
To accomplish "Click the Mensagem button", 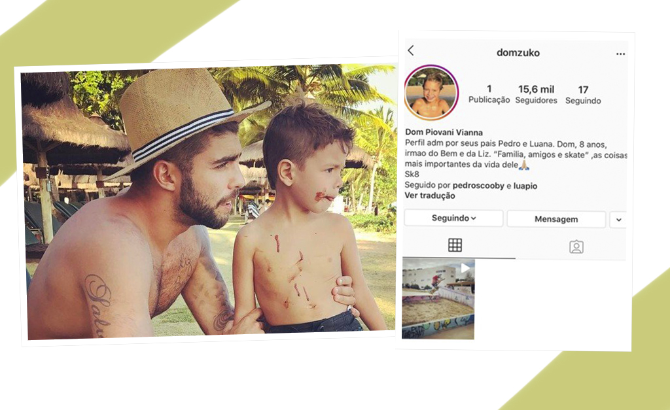I will [x=556, y=219].
